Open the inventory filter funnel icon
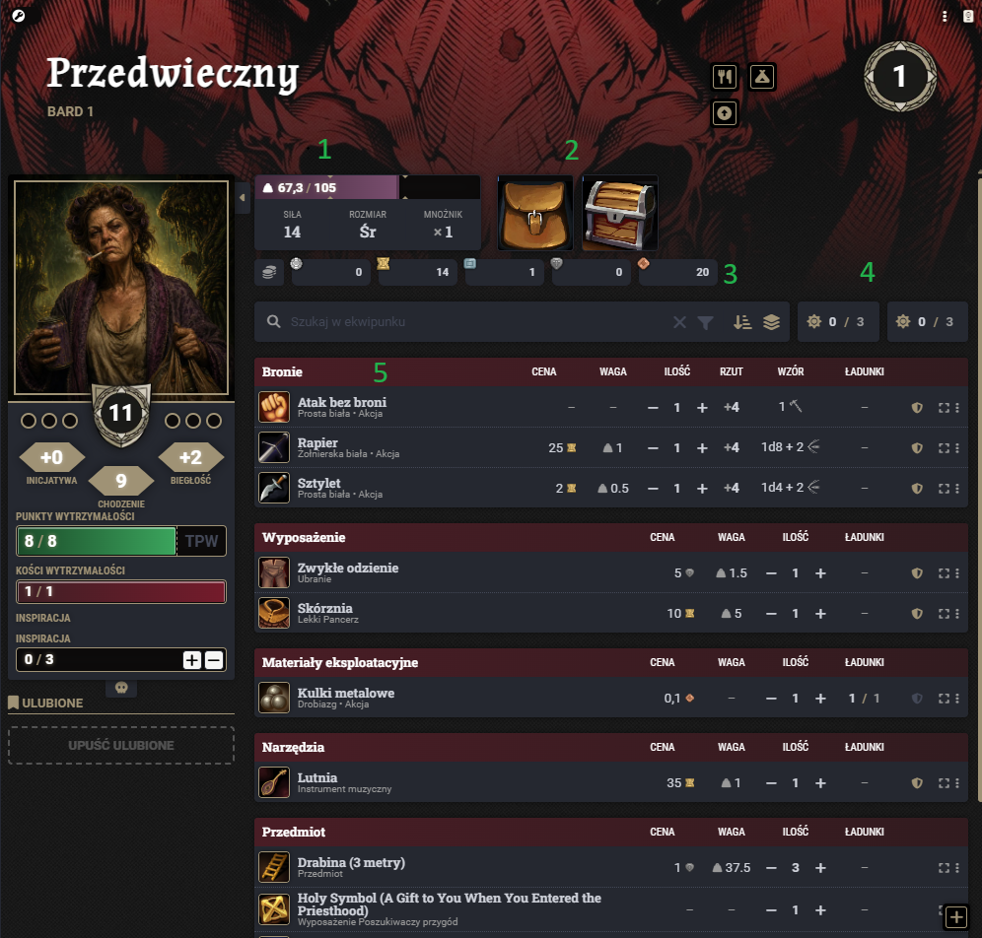This screenshot has width=982, height=938. click(705, 322)
